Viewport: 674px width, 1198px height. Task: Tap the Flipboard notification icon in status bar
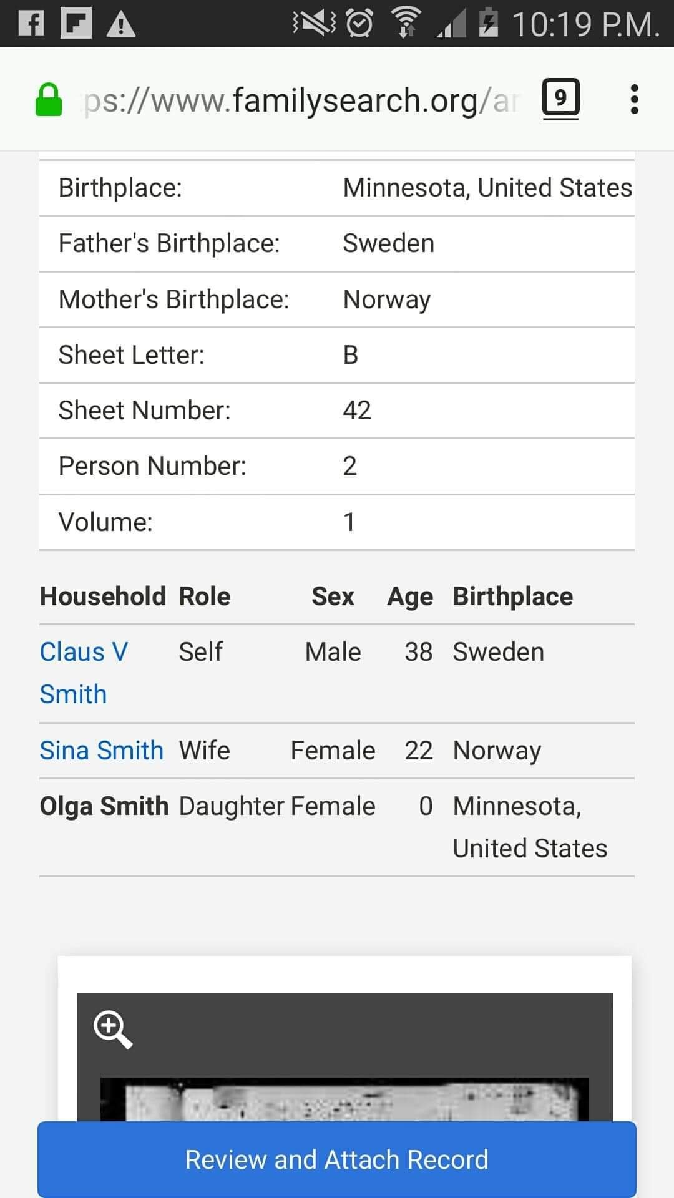point(76,24)
